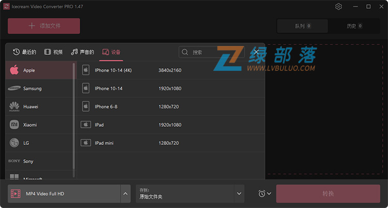Click the 3840x2160 resolution text
Screen dimensions: 388x208
pyautogui.click(x=170, y=70)
